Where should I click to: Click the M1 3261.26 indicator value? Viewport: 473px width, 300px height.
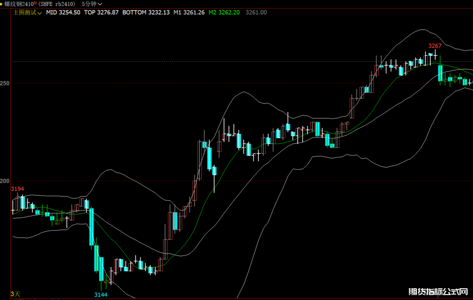point(189,13)
